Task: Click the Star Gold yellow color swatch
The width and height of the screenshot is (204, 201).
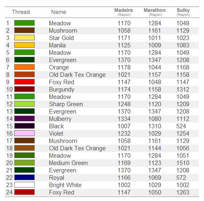Action: pos(24,38)
